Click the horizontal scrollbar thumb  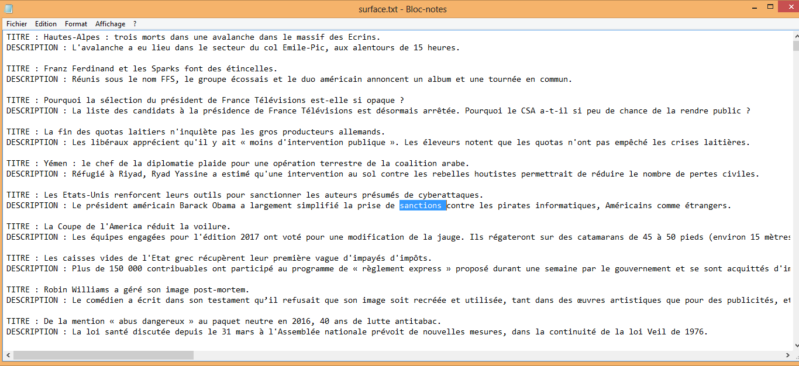104,355
